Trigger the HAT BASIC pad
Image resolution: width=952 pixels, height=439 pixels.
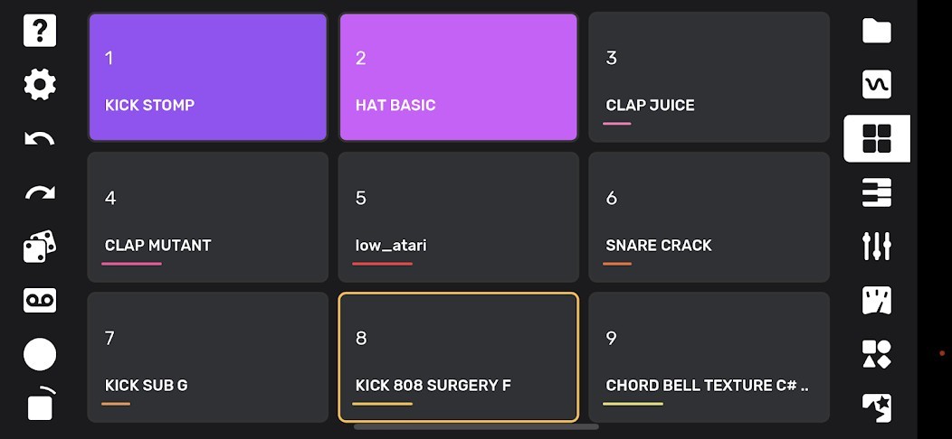[458, 78]
